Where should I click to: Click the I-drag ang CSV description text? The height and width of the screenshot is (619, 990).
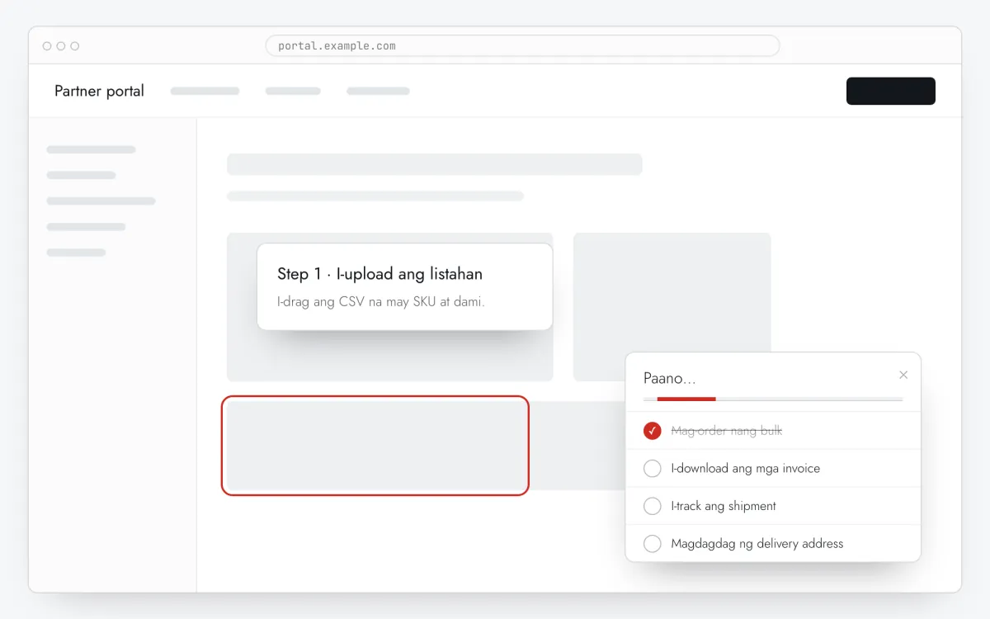(x=380, y=302)
